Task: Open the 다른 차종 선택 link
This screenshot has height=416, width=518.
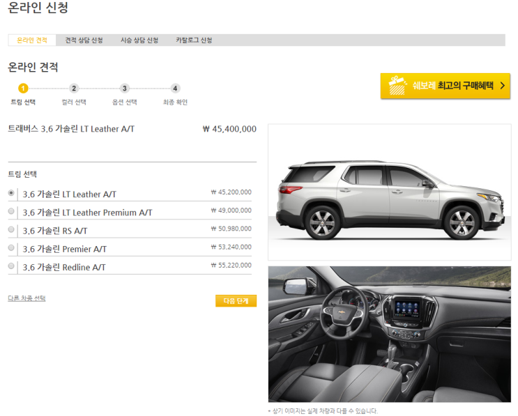Action: coord(26,298)
